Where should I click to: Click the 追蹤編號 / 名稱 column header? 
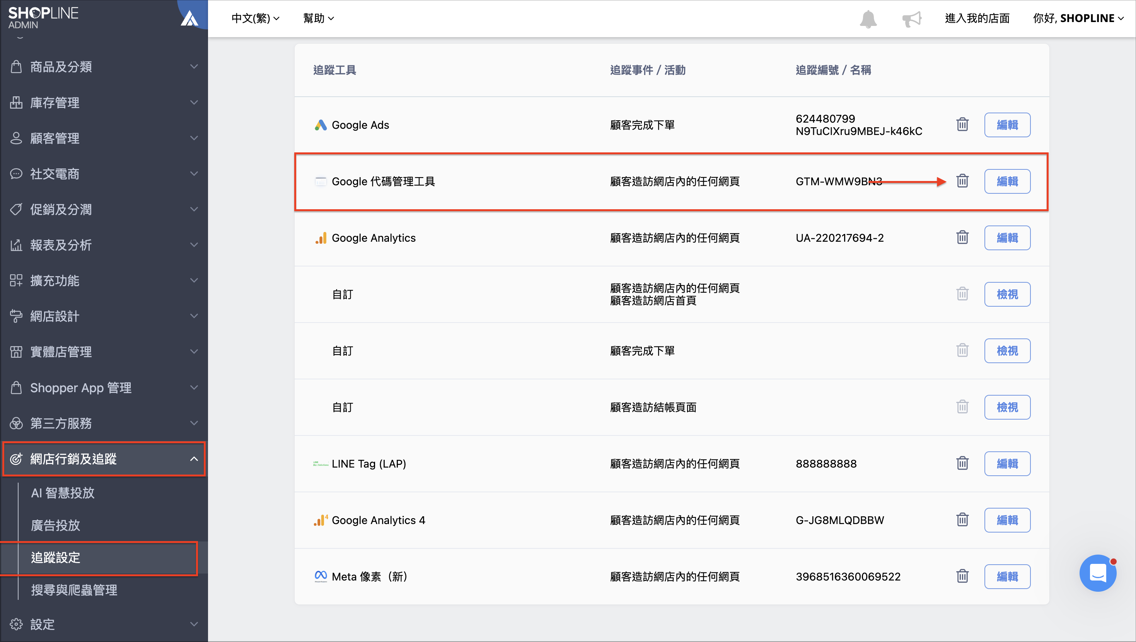(x=833, y=70)
